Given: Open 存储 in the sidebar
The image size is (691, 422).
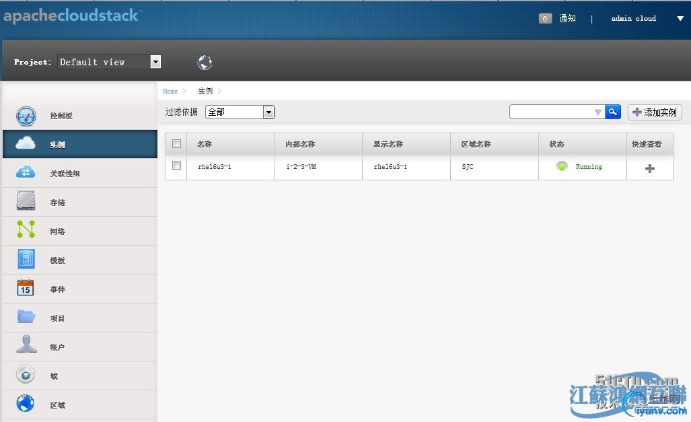Looking at the screenshot, I should click(x=80, y=203).
